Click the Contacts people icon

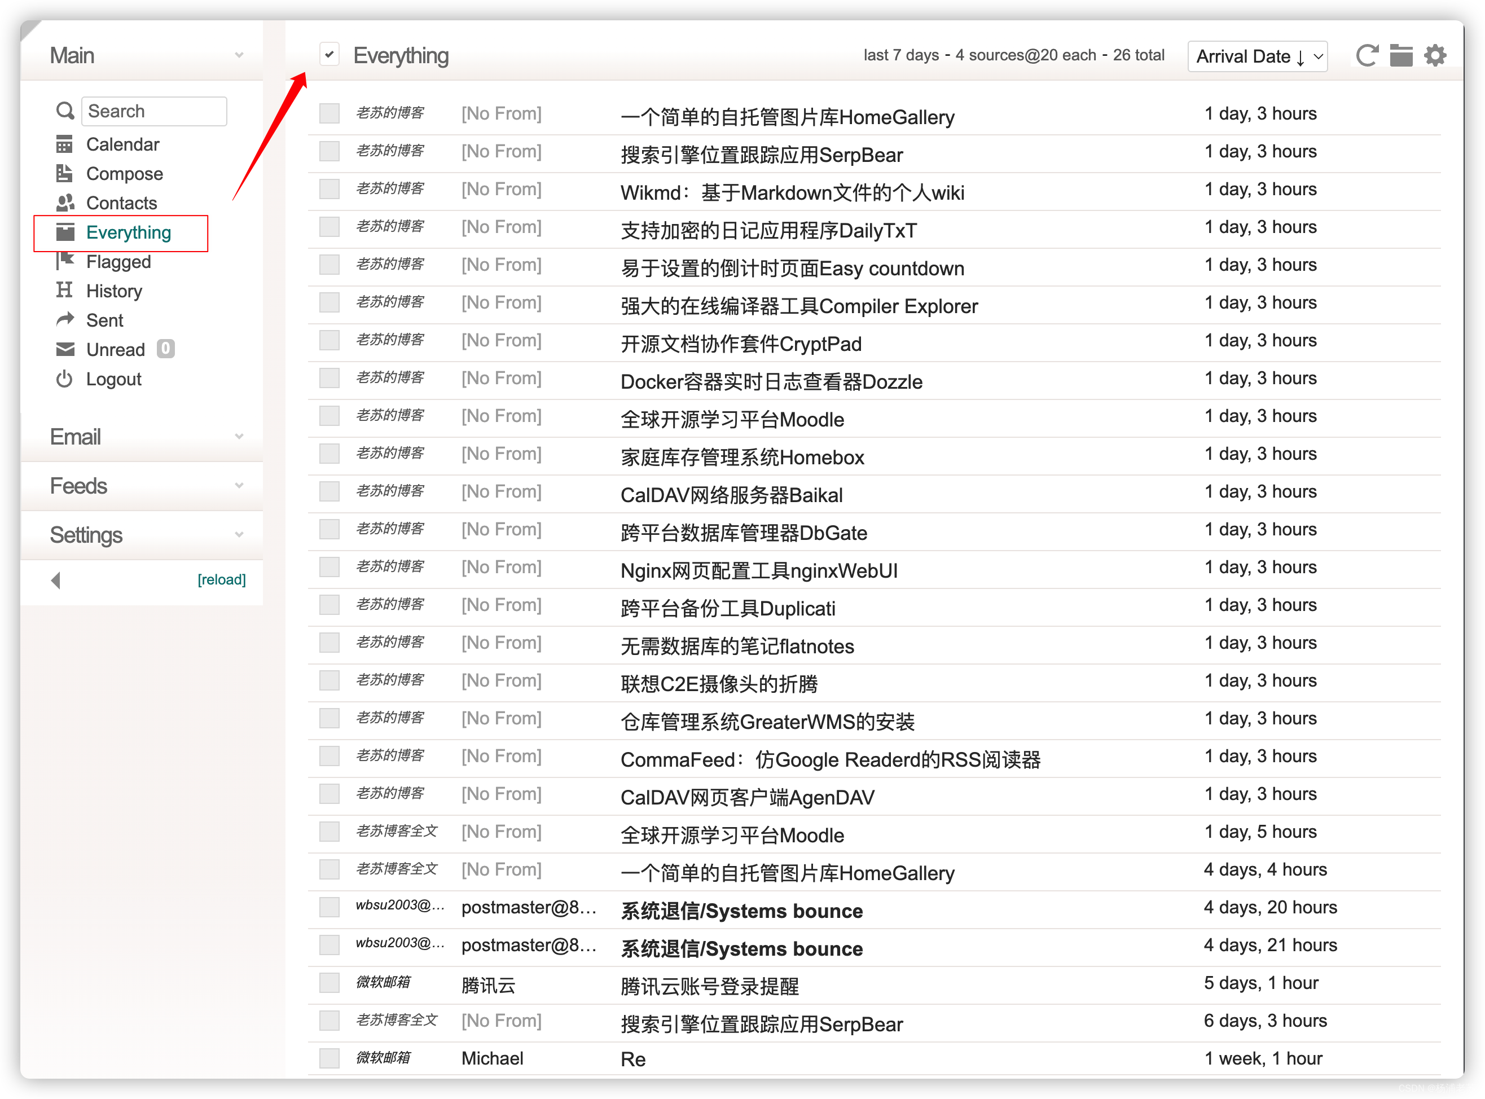(64, 203)
